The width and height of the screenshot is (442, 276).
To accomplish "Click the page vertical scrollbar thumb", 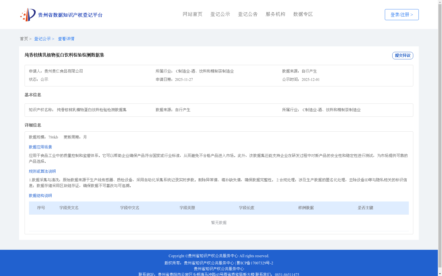I will pyautogui.click(x=440, y=135).
